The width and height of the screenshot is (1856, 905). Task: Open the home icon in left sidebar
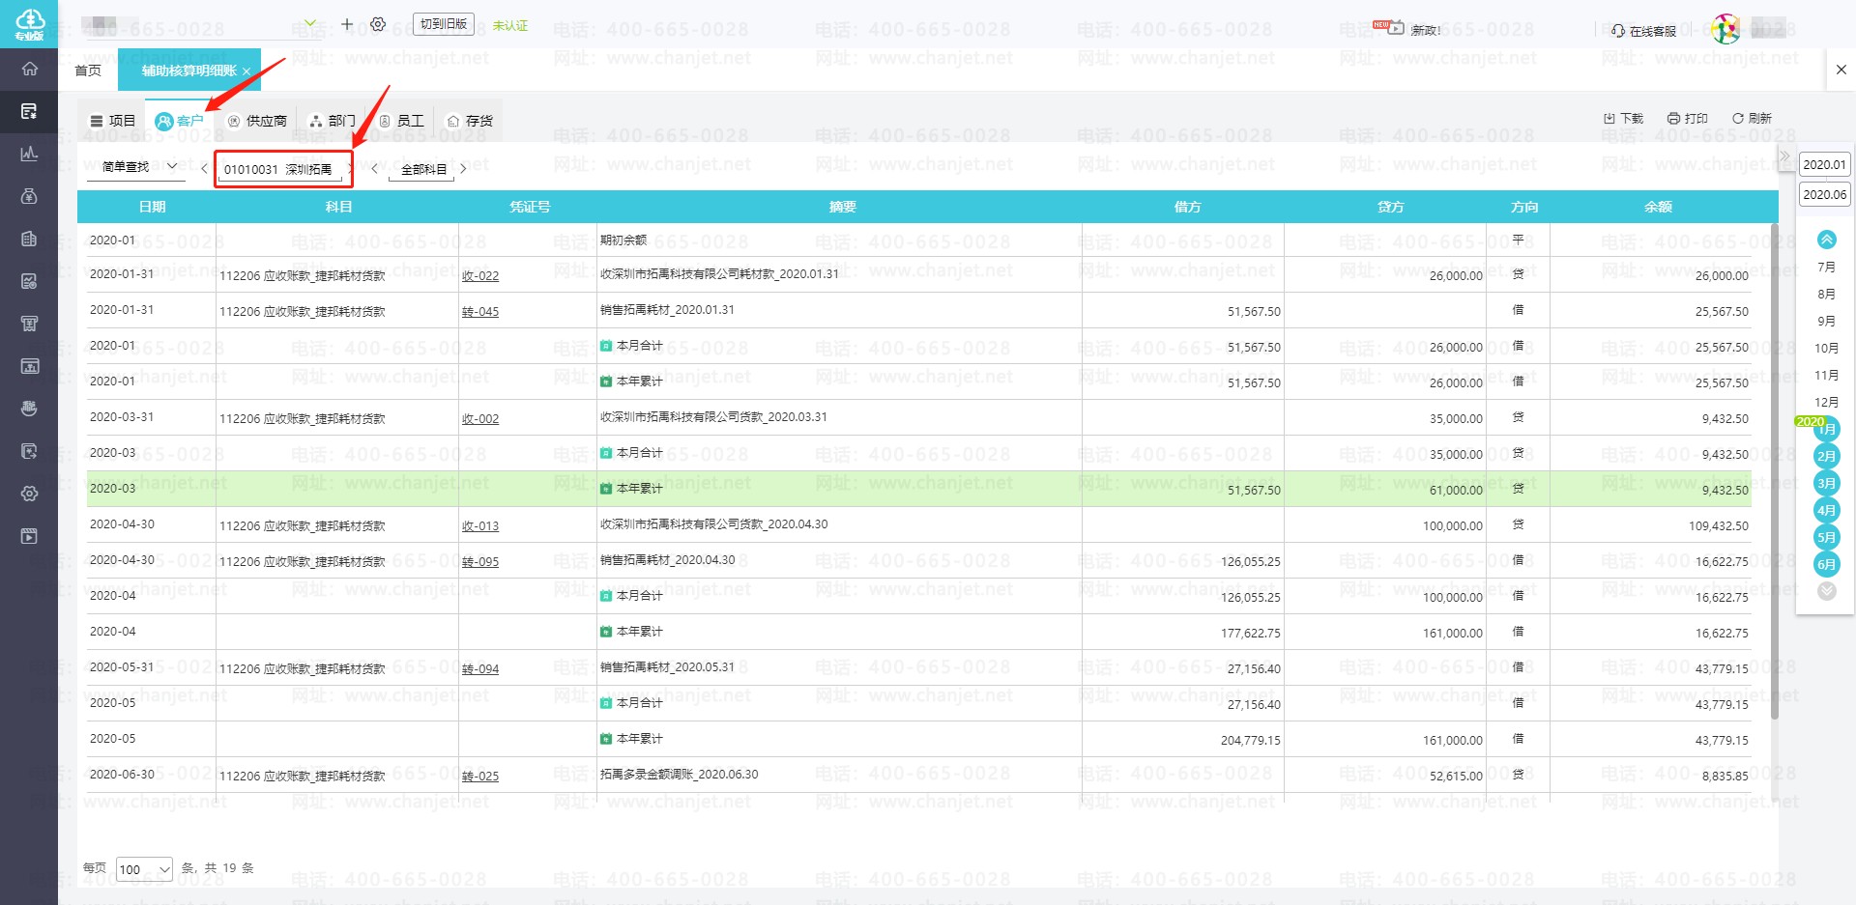click(x=30, y=69)
